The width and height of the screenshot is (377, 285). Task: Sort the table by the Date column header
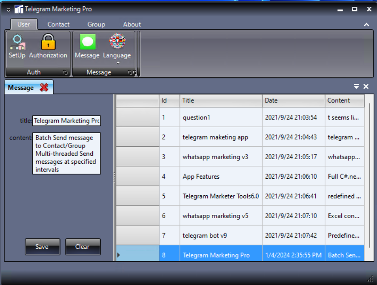[293, 100]
